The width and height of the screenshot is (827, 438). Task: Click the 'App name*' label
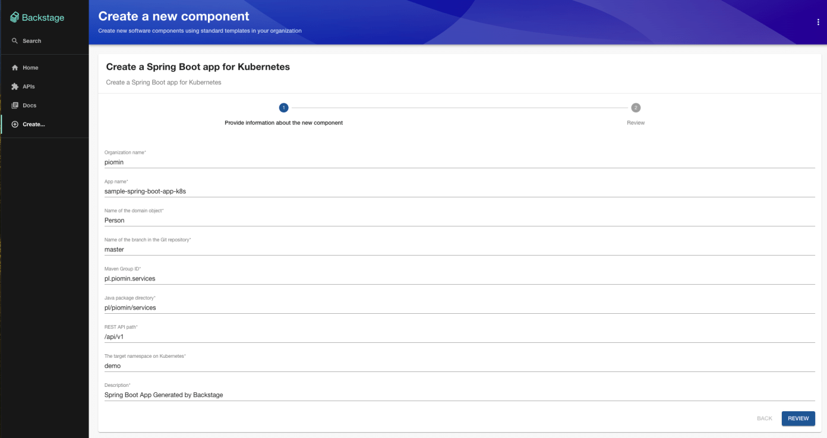116,182
